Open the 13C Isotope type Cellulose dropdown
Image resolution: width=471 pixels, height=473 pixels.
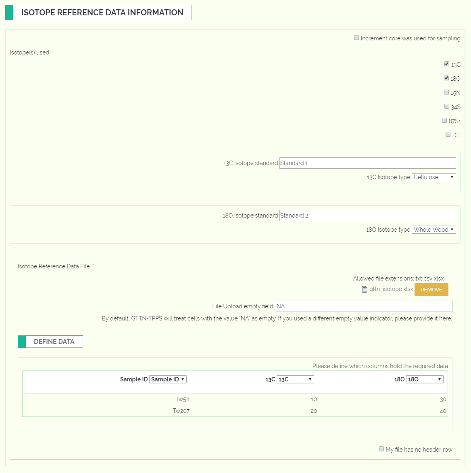click(433, 177)
